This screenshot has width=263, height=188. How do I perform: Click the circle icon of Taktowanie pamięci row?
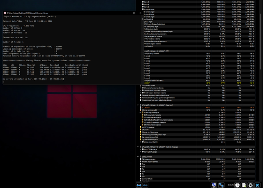[x=141, y=159]
